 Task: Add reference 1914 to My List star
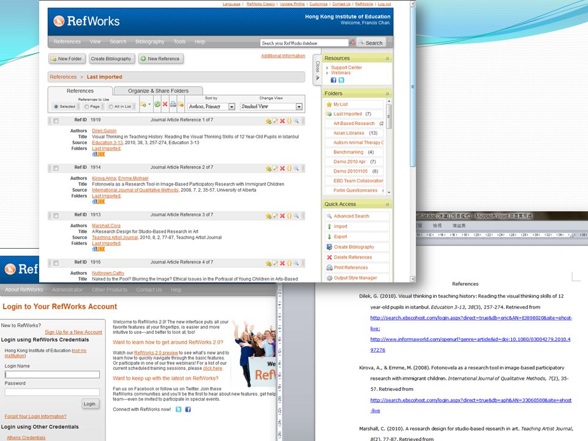coord(268,169)
